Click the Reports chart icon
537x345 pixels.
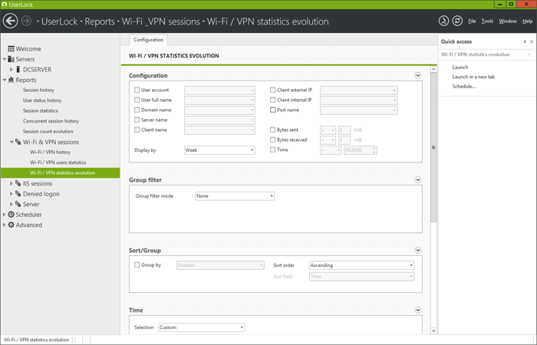coord(11,80)
